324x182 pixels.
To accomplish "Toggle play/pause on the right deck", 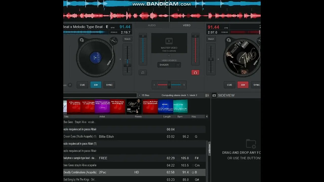I will click(x=243, y=85).
